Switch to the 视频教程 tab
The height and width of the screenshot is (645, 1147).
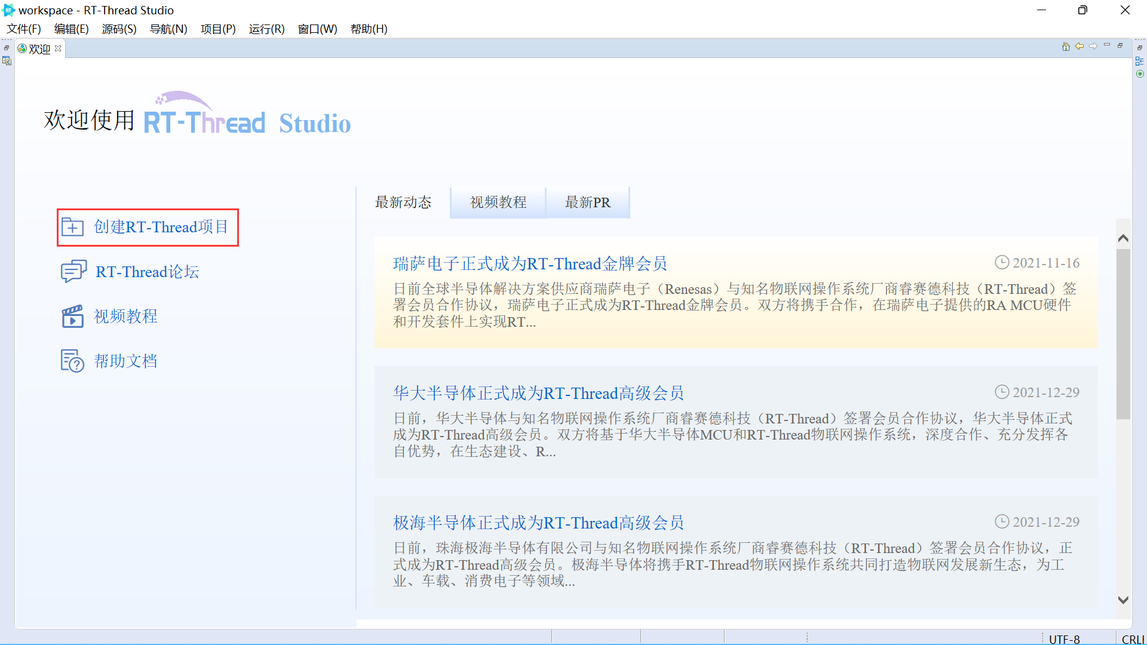(x=498, y=202)
